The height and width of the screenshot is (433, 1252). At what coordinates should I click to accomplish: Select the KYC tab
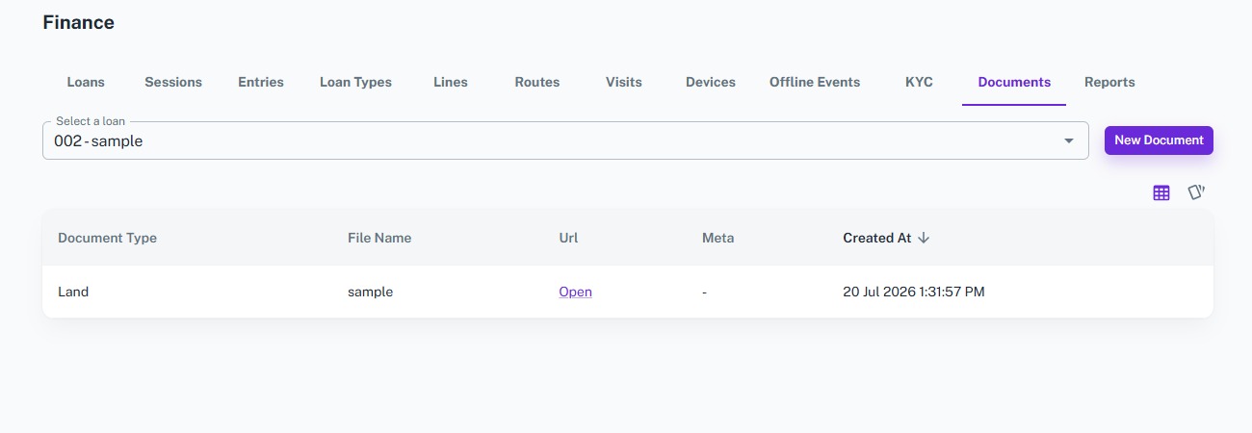pos(919,82)
